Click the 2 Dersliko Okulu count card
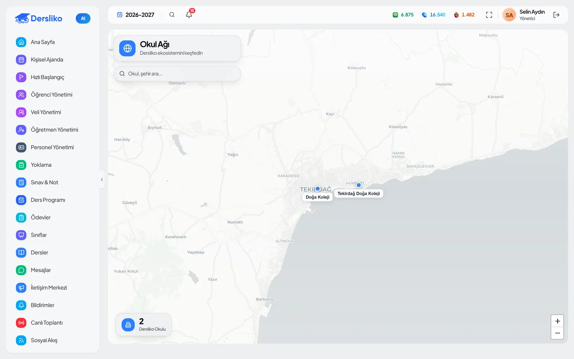This screenshot has height=359, width=574. (x=143, y=325)
